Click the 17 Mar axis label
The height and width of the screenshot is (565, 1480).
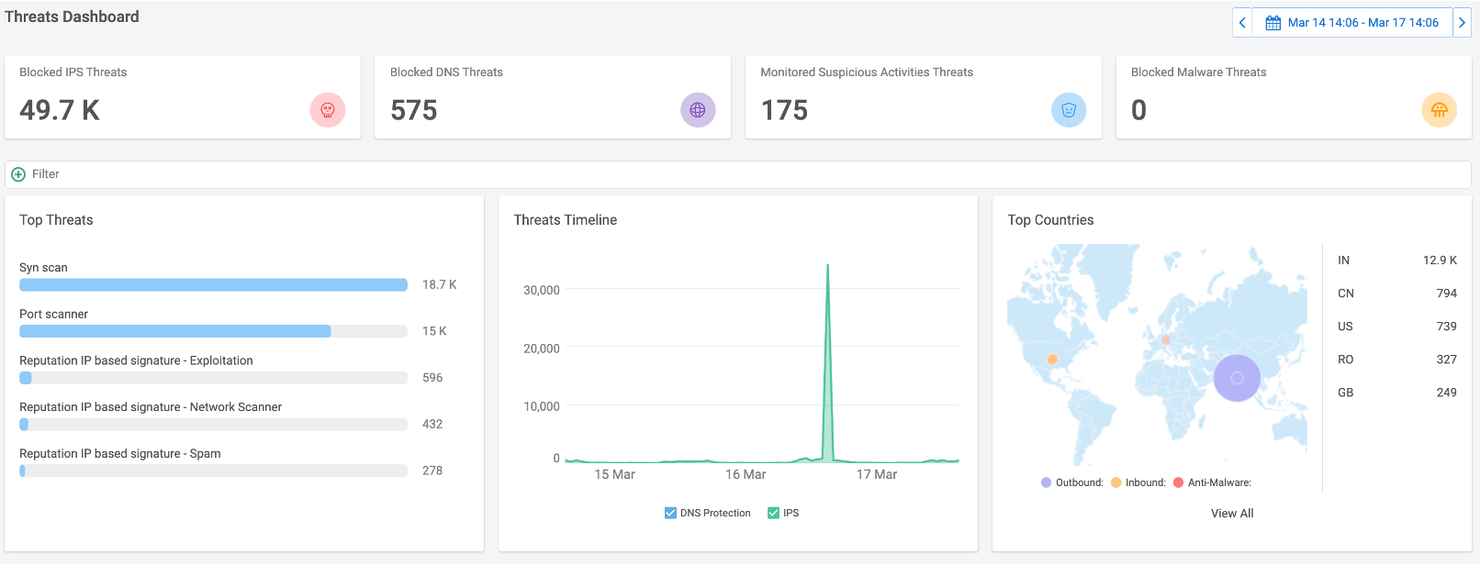(877, 475)
